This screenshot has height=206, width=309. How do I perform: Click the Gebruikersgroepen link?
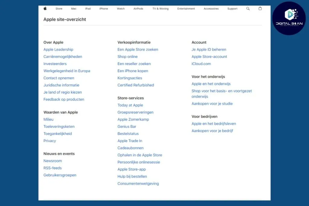(x=60, y=175)
